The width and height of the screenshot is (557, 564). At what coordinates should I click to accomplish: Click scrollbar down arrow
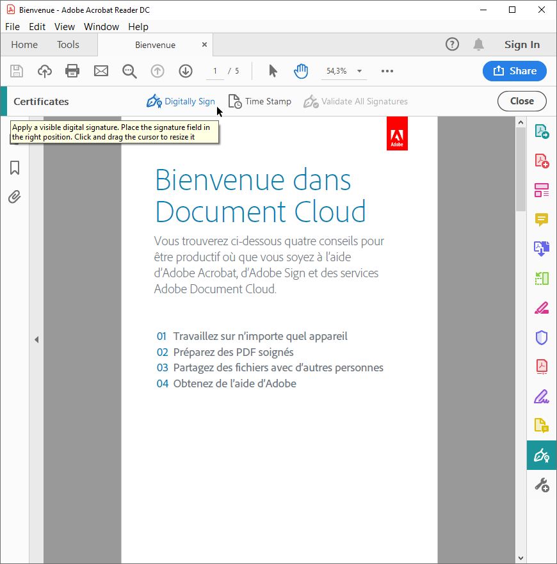(x=521, y=558)
